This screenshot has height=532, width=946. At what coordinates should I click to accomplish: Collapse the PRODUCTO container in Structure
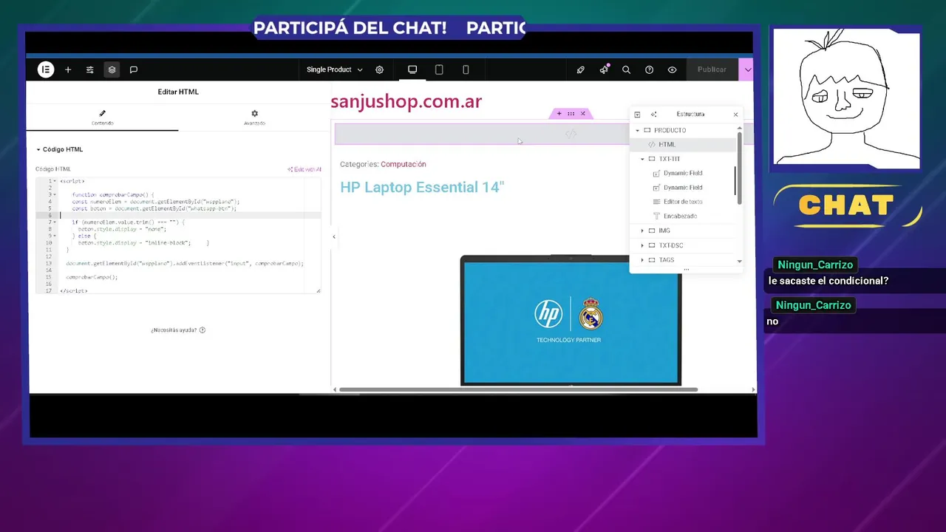click(x=638, y=130)
